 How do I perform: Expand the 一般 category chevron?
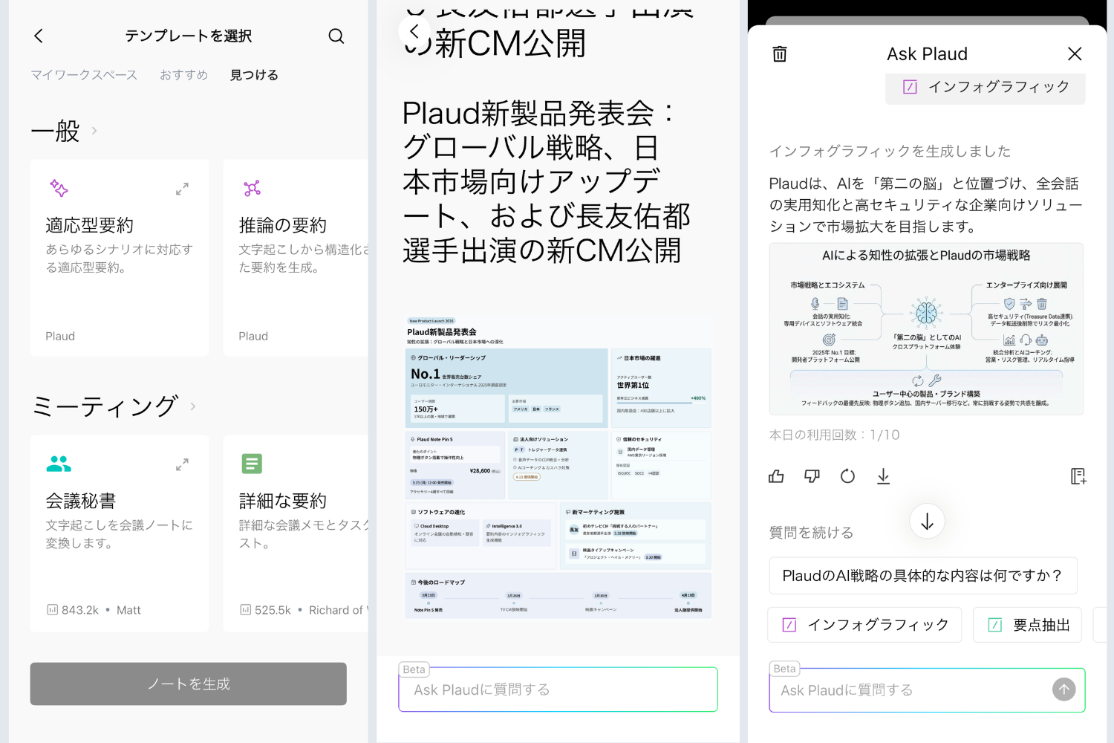click(94, 131)
